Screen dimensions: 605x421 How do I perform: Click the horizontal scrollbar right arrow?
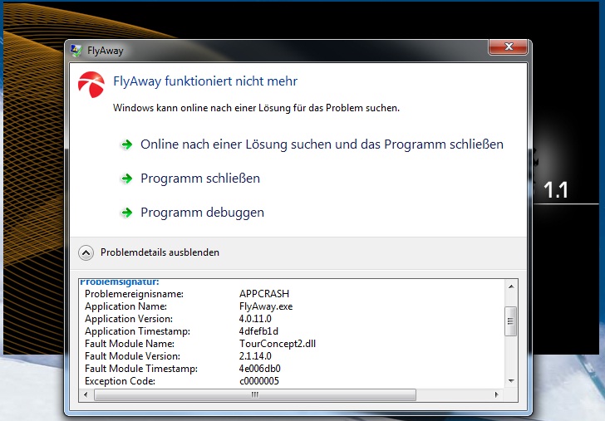point(497,394)
